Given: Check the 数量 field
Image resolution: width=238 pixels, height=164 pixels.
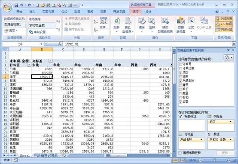Looking at the screenshot, I should point(180,93).
